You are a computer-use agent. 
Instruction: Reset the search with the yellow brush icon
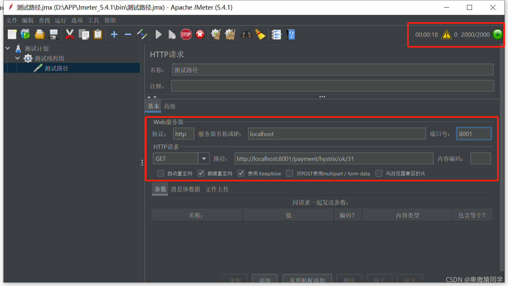(x=260, y=34)
